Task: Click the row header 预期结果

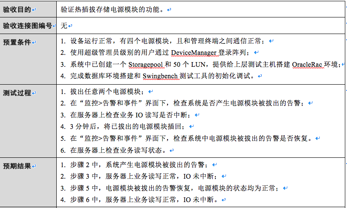Action: (x=17, y=166)
